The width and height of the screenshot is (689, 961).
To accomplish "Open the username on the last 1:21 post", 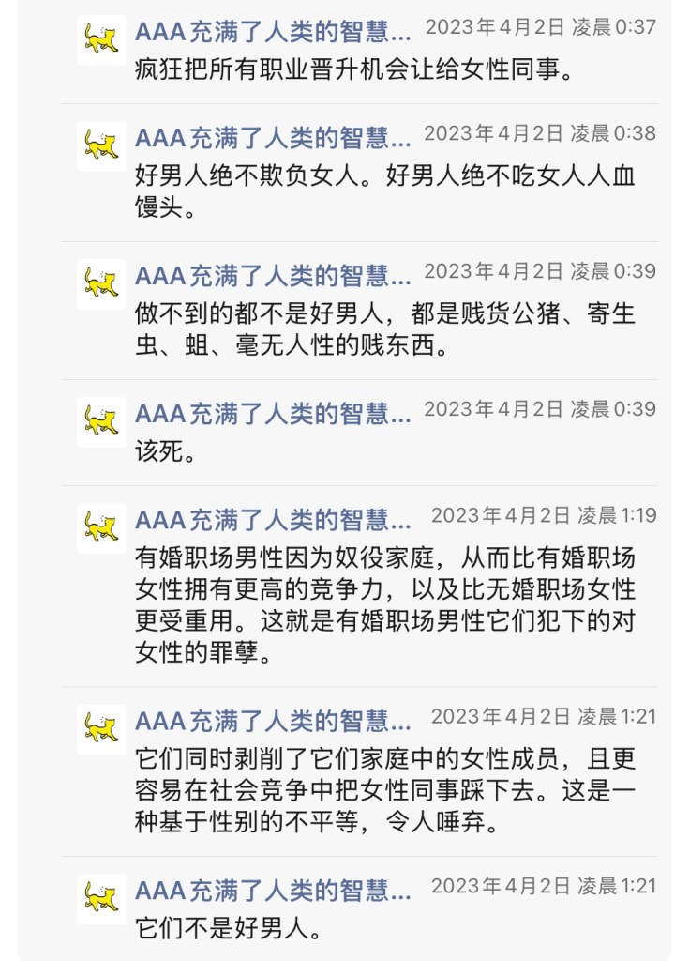I will (273, 892).
